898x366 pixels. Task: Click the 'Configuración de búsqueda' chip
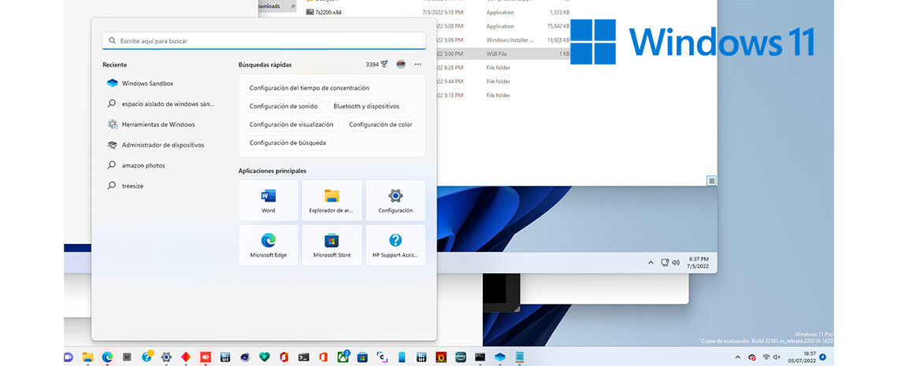tap(288, 143)
